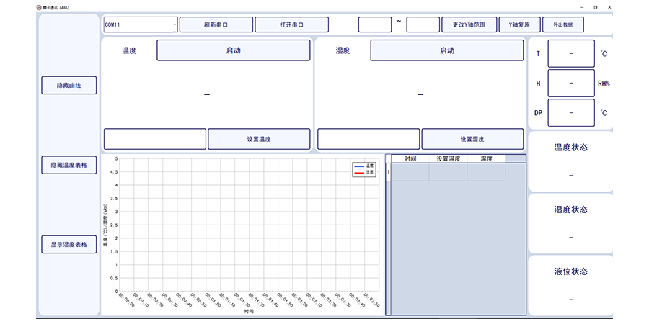Viewport: 649px width, 324px height.
Task: Toggle the 隐藏曲线 button
Action: 69,85
